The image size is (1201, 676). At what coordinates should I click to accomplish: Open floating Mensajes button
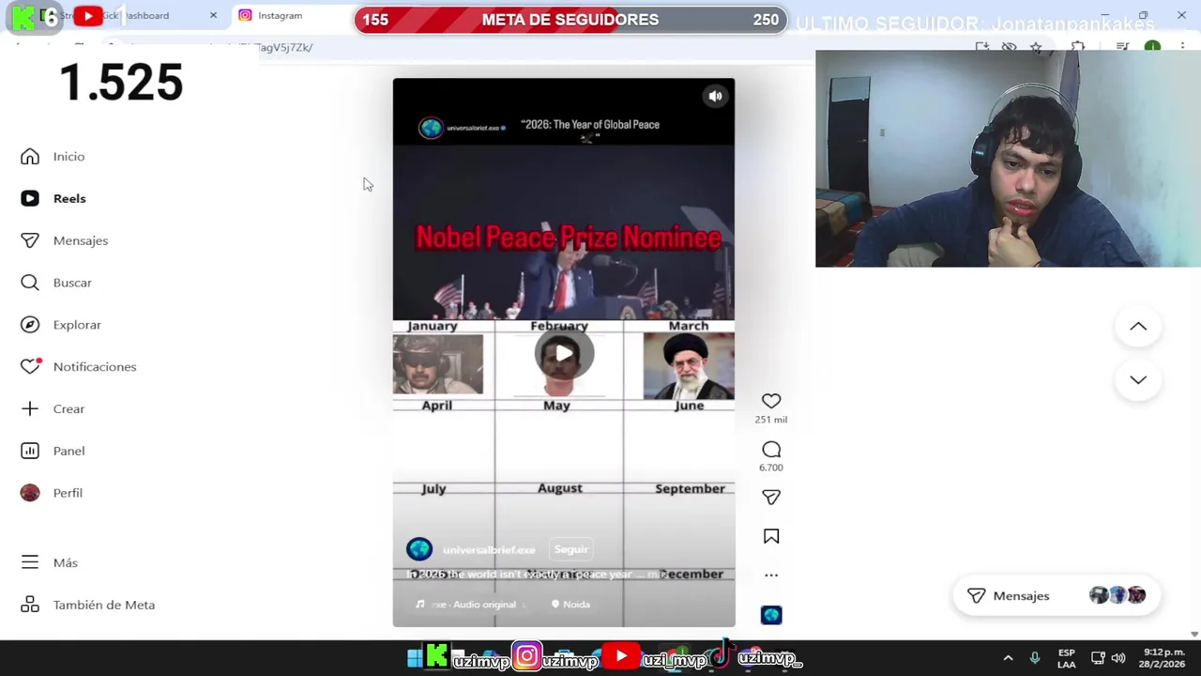(1057, 595)
